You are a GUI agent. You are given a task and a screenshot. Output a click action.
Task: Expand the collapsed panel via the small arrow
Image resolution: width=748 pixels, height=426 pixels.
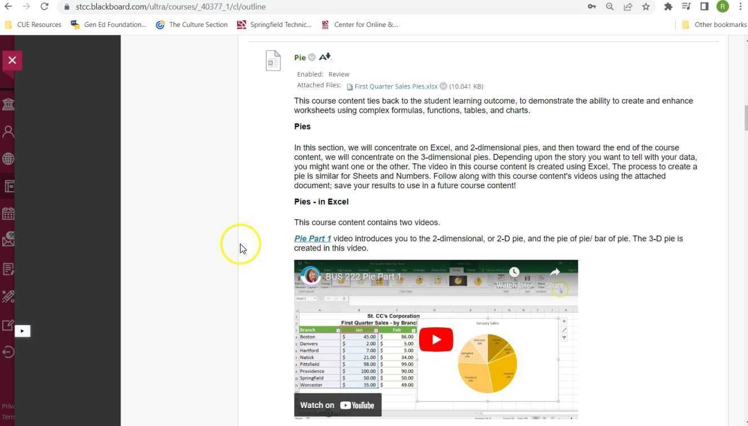[x=23, y=331]
